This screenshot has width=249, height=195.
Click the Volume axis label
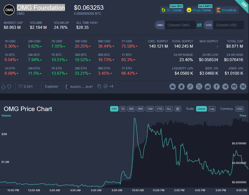point(6,116)
